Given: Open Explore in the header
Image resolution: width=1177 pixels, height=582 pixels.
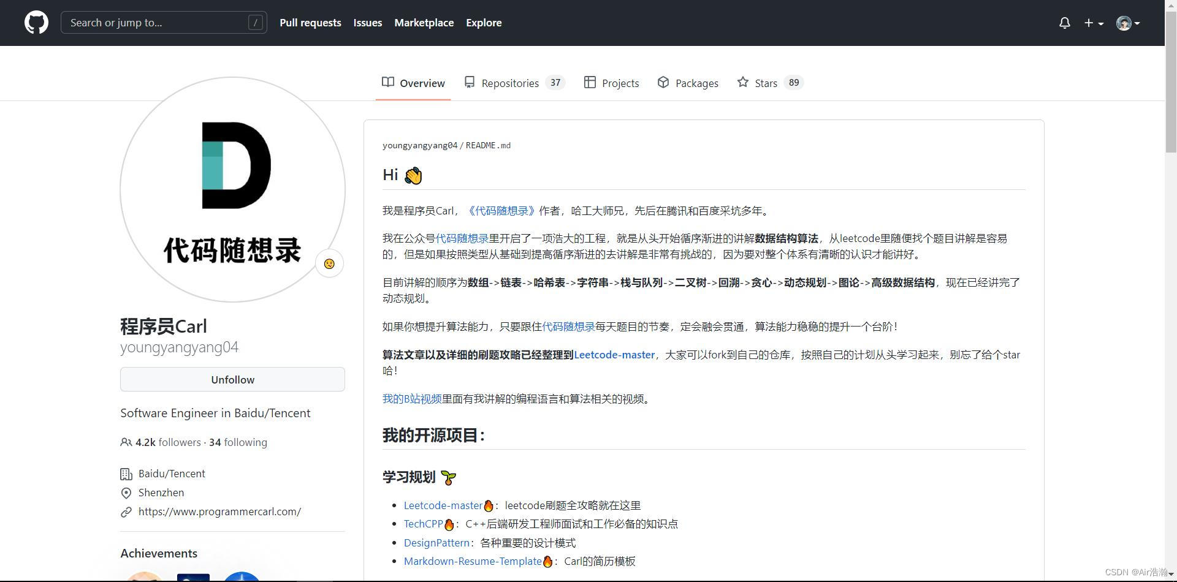Looking at the screenshot, I should tap(484, 23).
